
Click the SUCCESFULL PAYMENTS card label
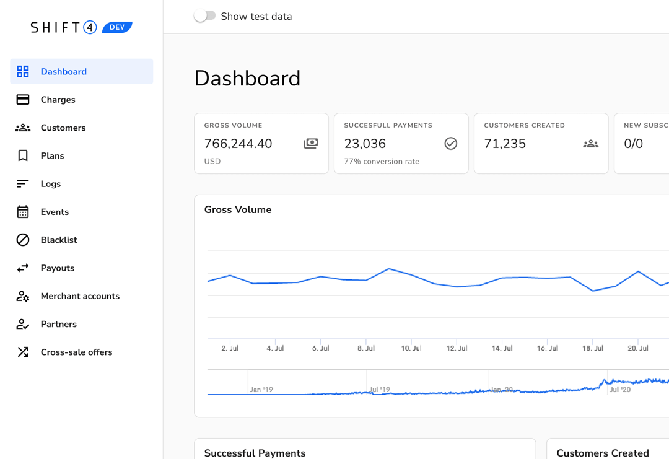[388, 125]
